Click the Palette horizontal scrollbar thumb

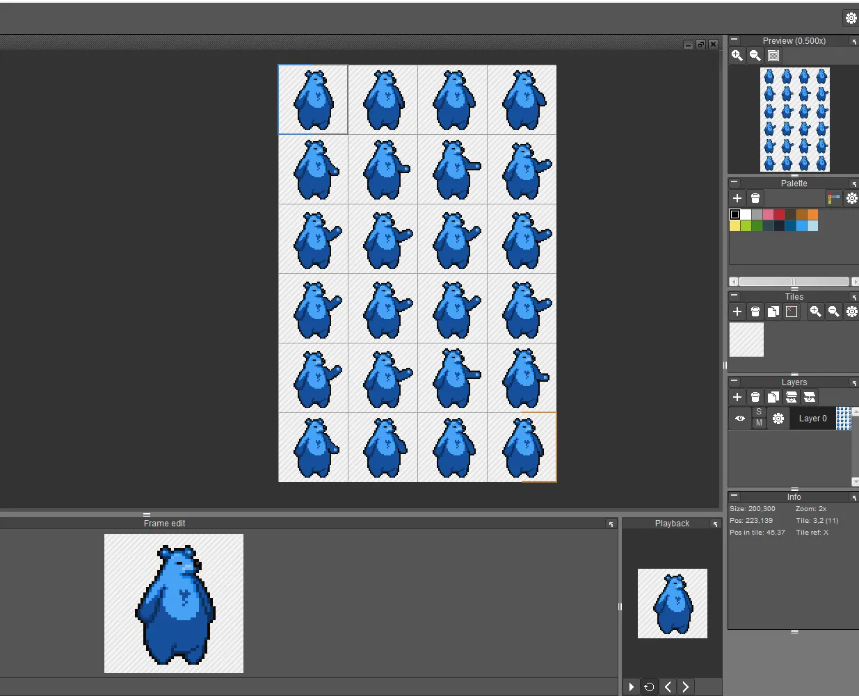(x=794, y=282)
